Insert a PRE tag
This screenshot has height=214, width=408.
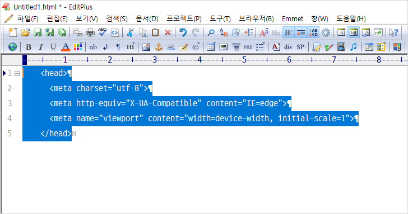point(248,47)
